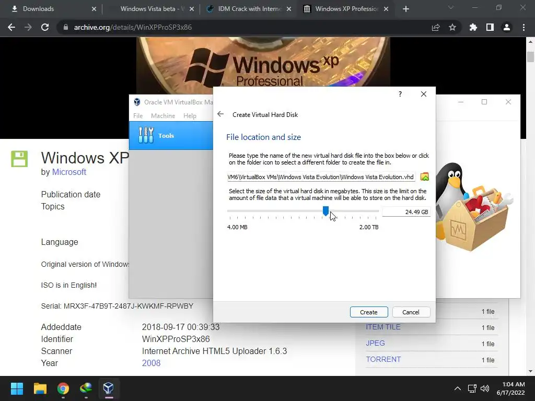Click the browser back arrow
535x401 pixels.
(x=11, y=27)
